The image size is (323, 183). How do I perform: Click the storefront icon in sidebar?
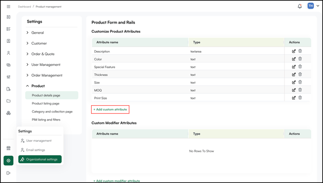[9, 148]
